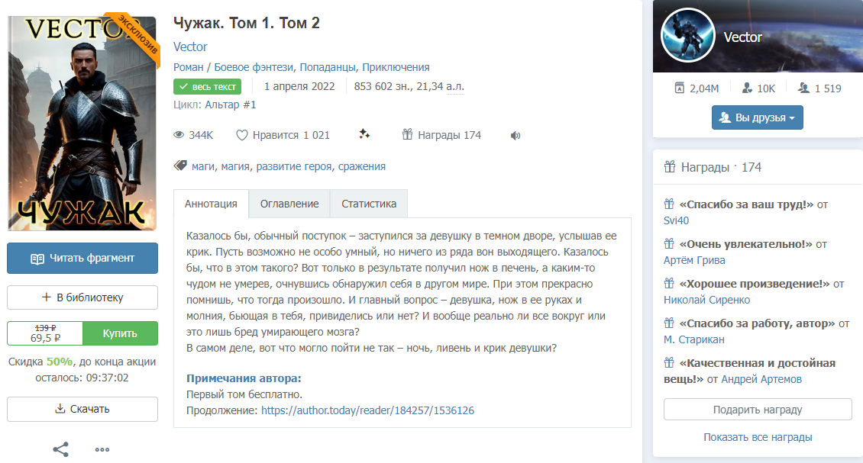Click the gift icon beside «Спасибо за ваш труд!»
Viewport: 863px width, 463px height.
pyautogui.click(x=669, y=204)
